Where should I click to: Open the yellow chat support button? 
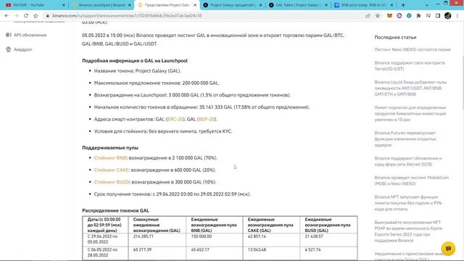448,249
